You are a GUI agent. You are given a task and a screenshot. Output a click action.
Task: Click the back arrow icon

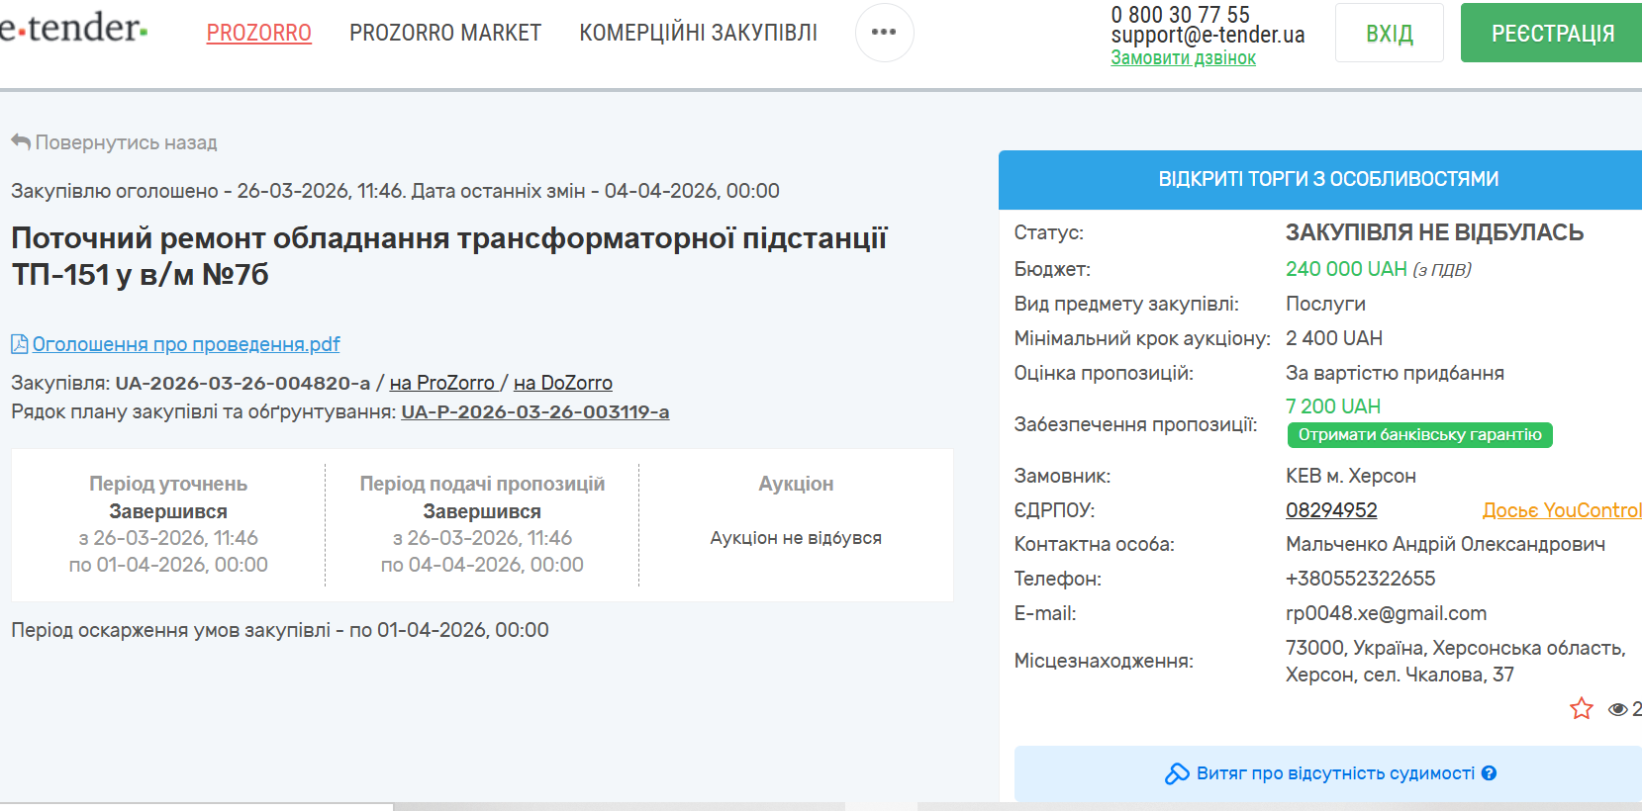[21, 141]
